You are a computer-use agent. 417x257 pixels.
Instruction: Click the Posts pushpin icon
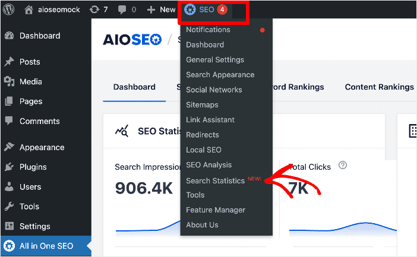[9, 62]
